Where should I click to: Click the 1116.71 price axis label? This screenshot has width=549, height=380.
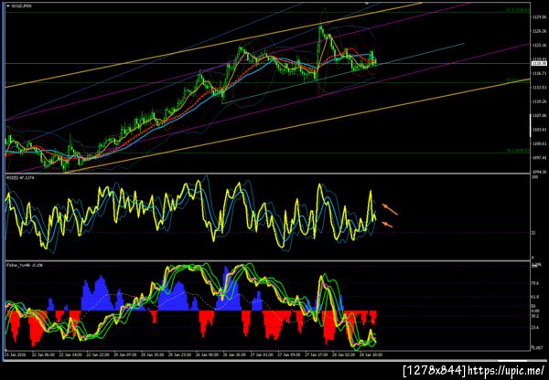coord(540,73)
